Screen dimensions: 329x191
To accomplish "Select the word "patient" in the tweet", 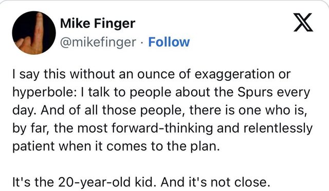I will [33, 146].
